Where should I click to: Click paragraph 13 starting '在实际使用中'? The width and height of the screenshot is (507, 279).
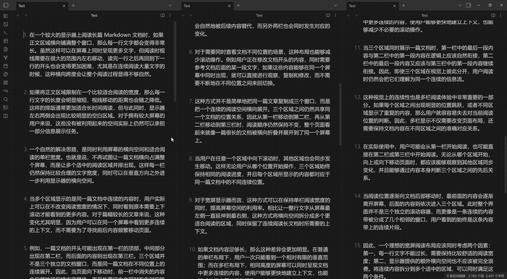[428, 162]
